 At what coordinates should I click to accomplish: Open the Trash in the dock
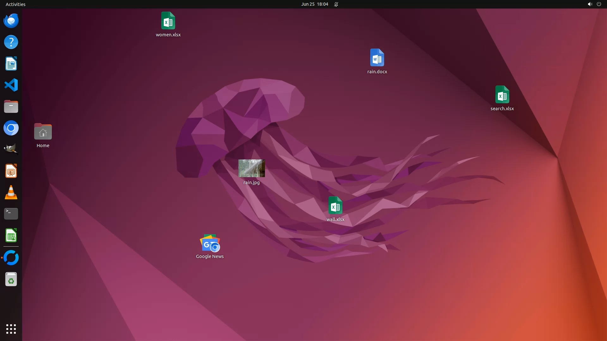coord(11,279)
